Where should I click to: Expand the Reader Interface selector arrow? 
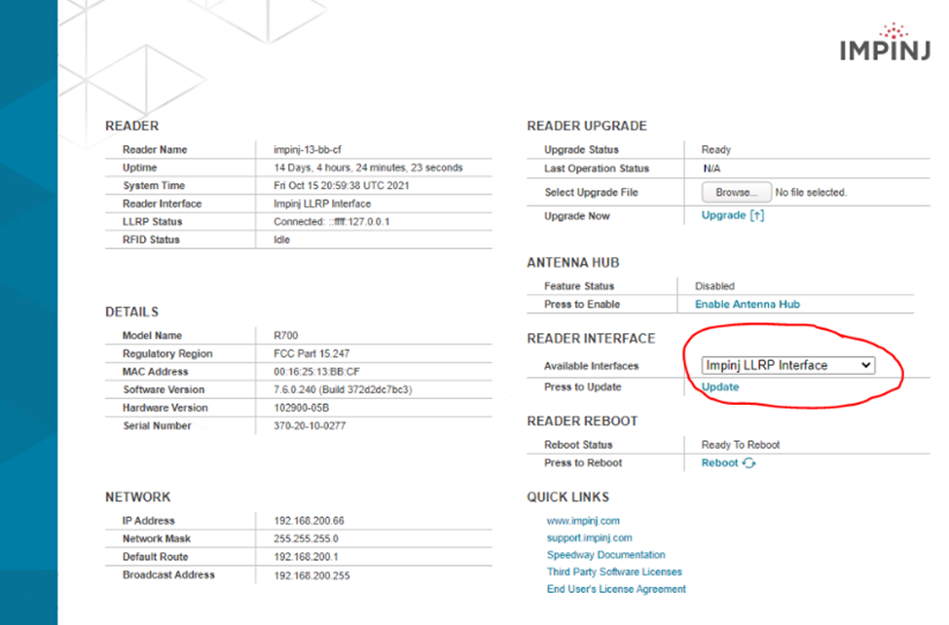(x=866, y=365)
